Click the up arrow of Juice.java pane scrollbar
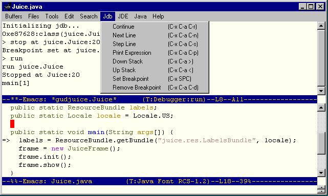 pos(321,108)
